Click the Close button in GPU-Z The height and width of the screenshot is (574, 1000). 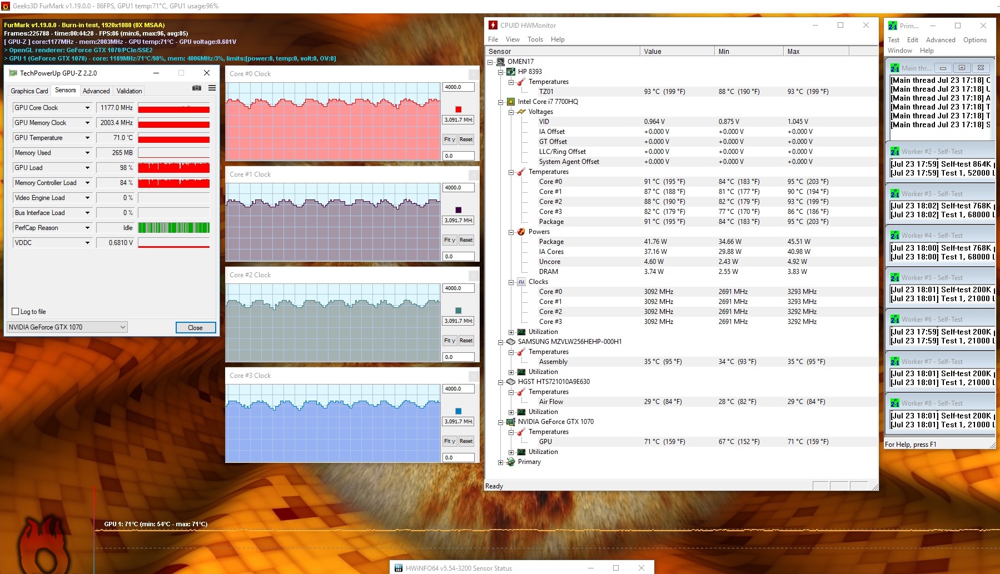click(x=195, y=327)
